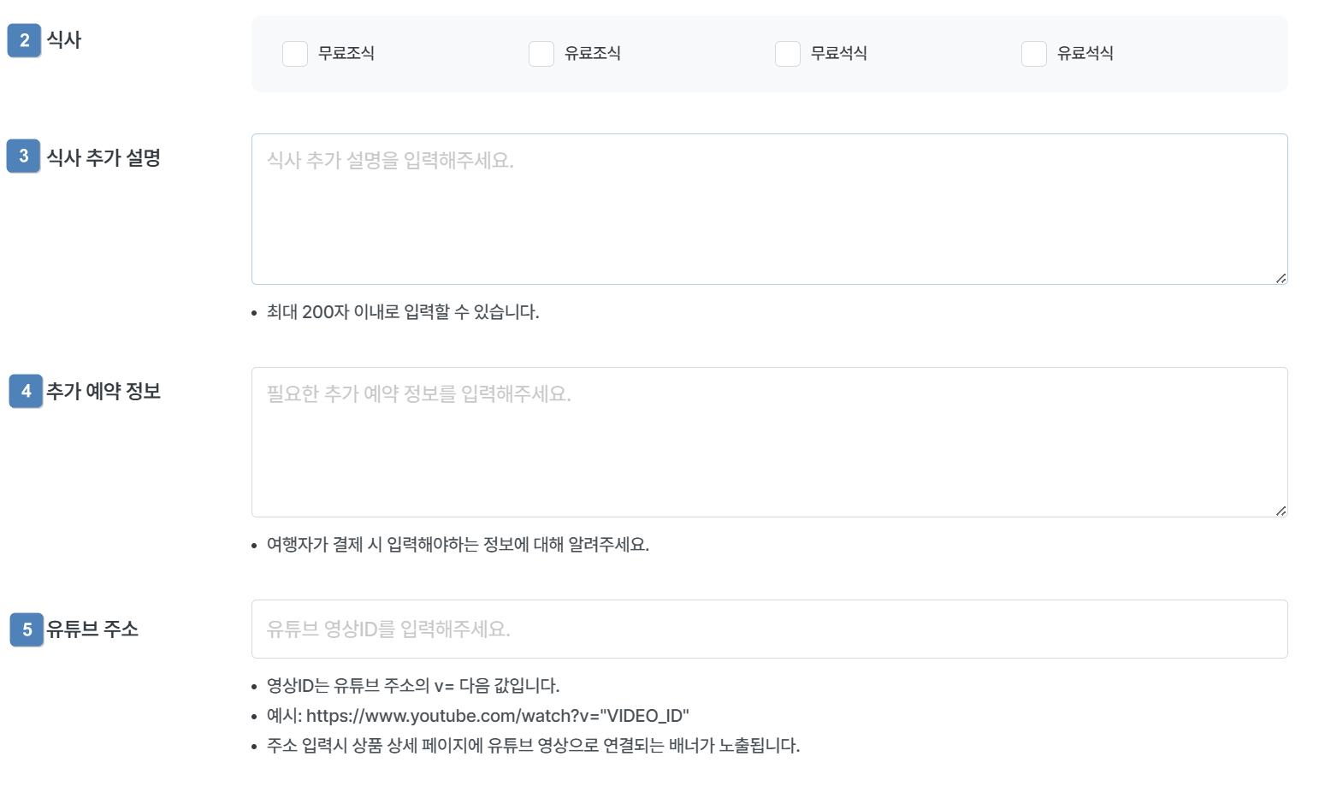Click the 식사 추가 설명 section label
The image size is (1319, 786).
point(104,157)
